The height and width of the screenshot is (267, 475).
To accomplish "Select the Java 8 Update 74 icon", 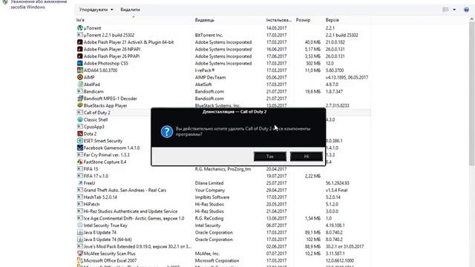I will [x=80, y=232].
